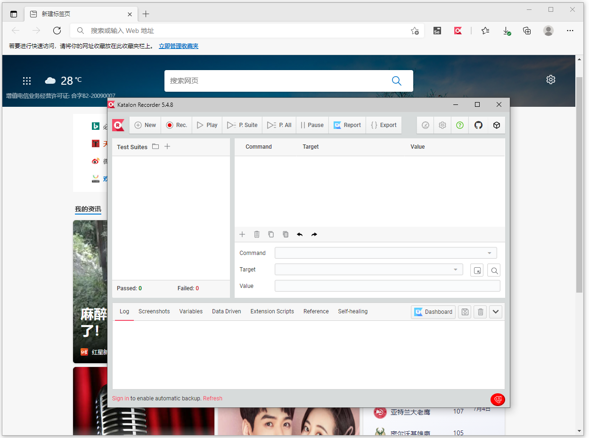
Task: Click the cube icon in the recorder toolbar
Action: click(496, 125)
